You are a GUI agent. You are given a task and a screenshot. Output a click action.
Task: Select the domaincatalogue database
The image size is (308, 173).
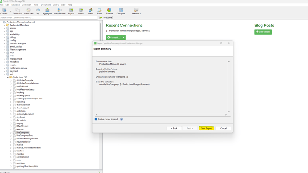17,43
